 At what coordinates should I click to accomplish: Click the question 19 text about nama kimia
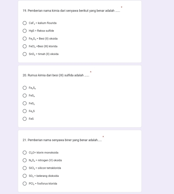coord(71,11)
